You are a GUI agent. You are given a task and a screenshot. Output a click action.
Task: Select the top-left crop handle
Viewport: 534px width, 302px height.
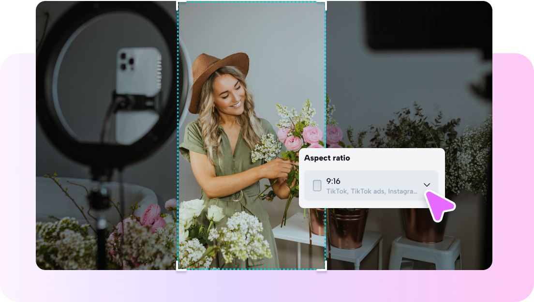179,4
